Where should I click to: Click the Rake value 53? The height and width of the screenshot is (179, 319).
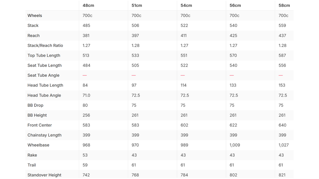pyautogui.click(x=85, y=155)
